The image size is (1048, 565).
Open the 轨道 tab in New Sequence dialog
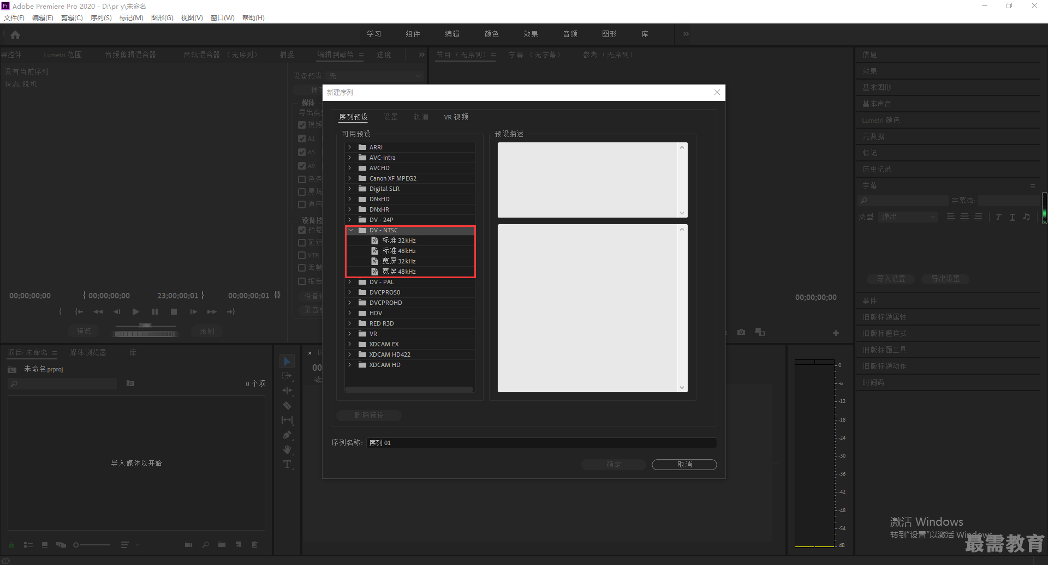pos(421,117)
